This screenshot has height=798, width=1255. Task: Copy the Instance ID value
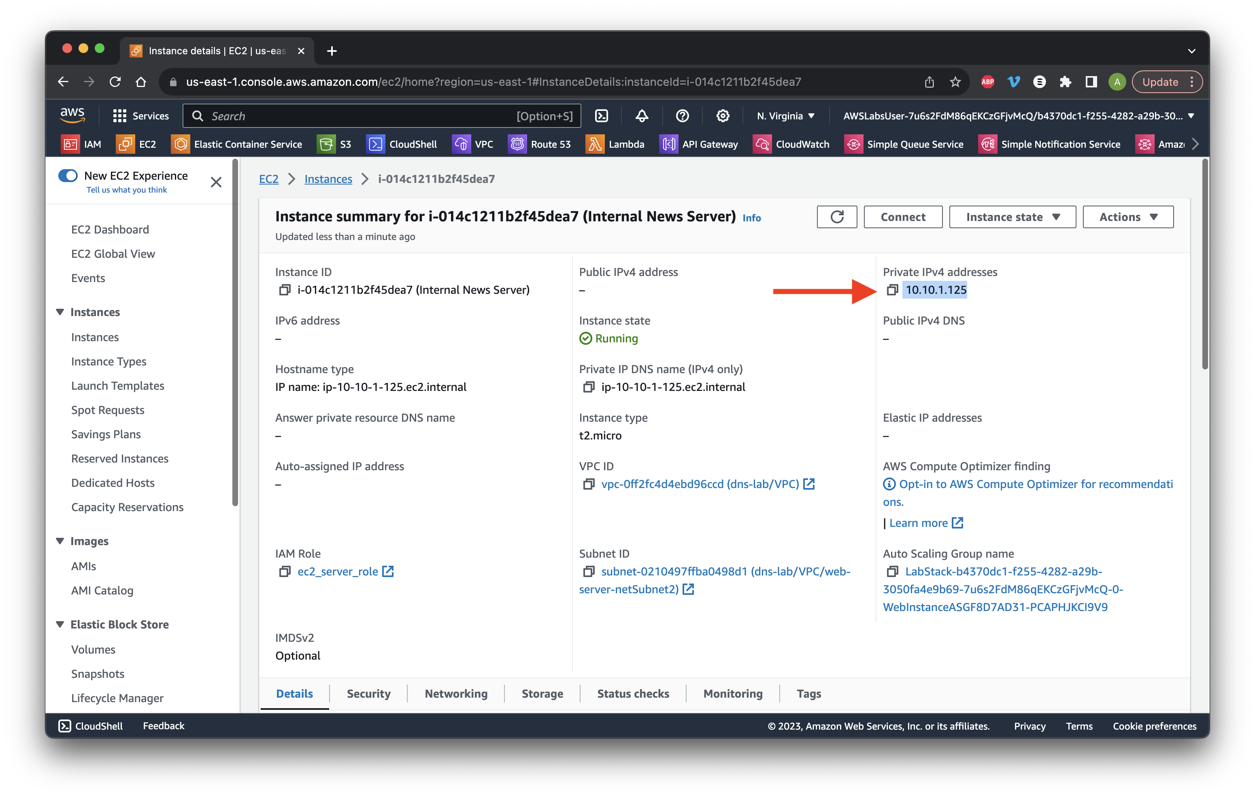pos(285,290)
